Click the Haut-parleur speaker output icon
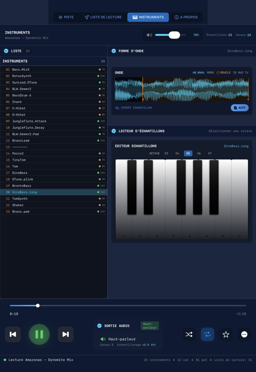 tap(103, 339)
